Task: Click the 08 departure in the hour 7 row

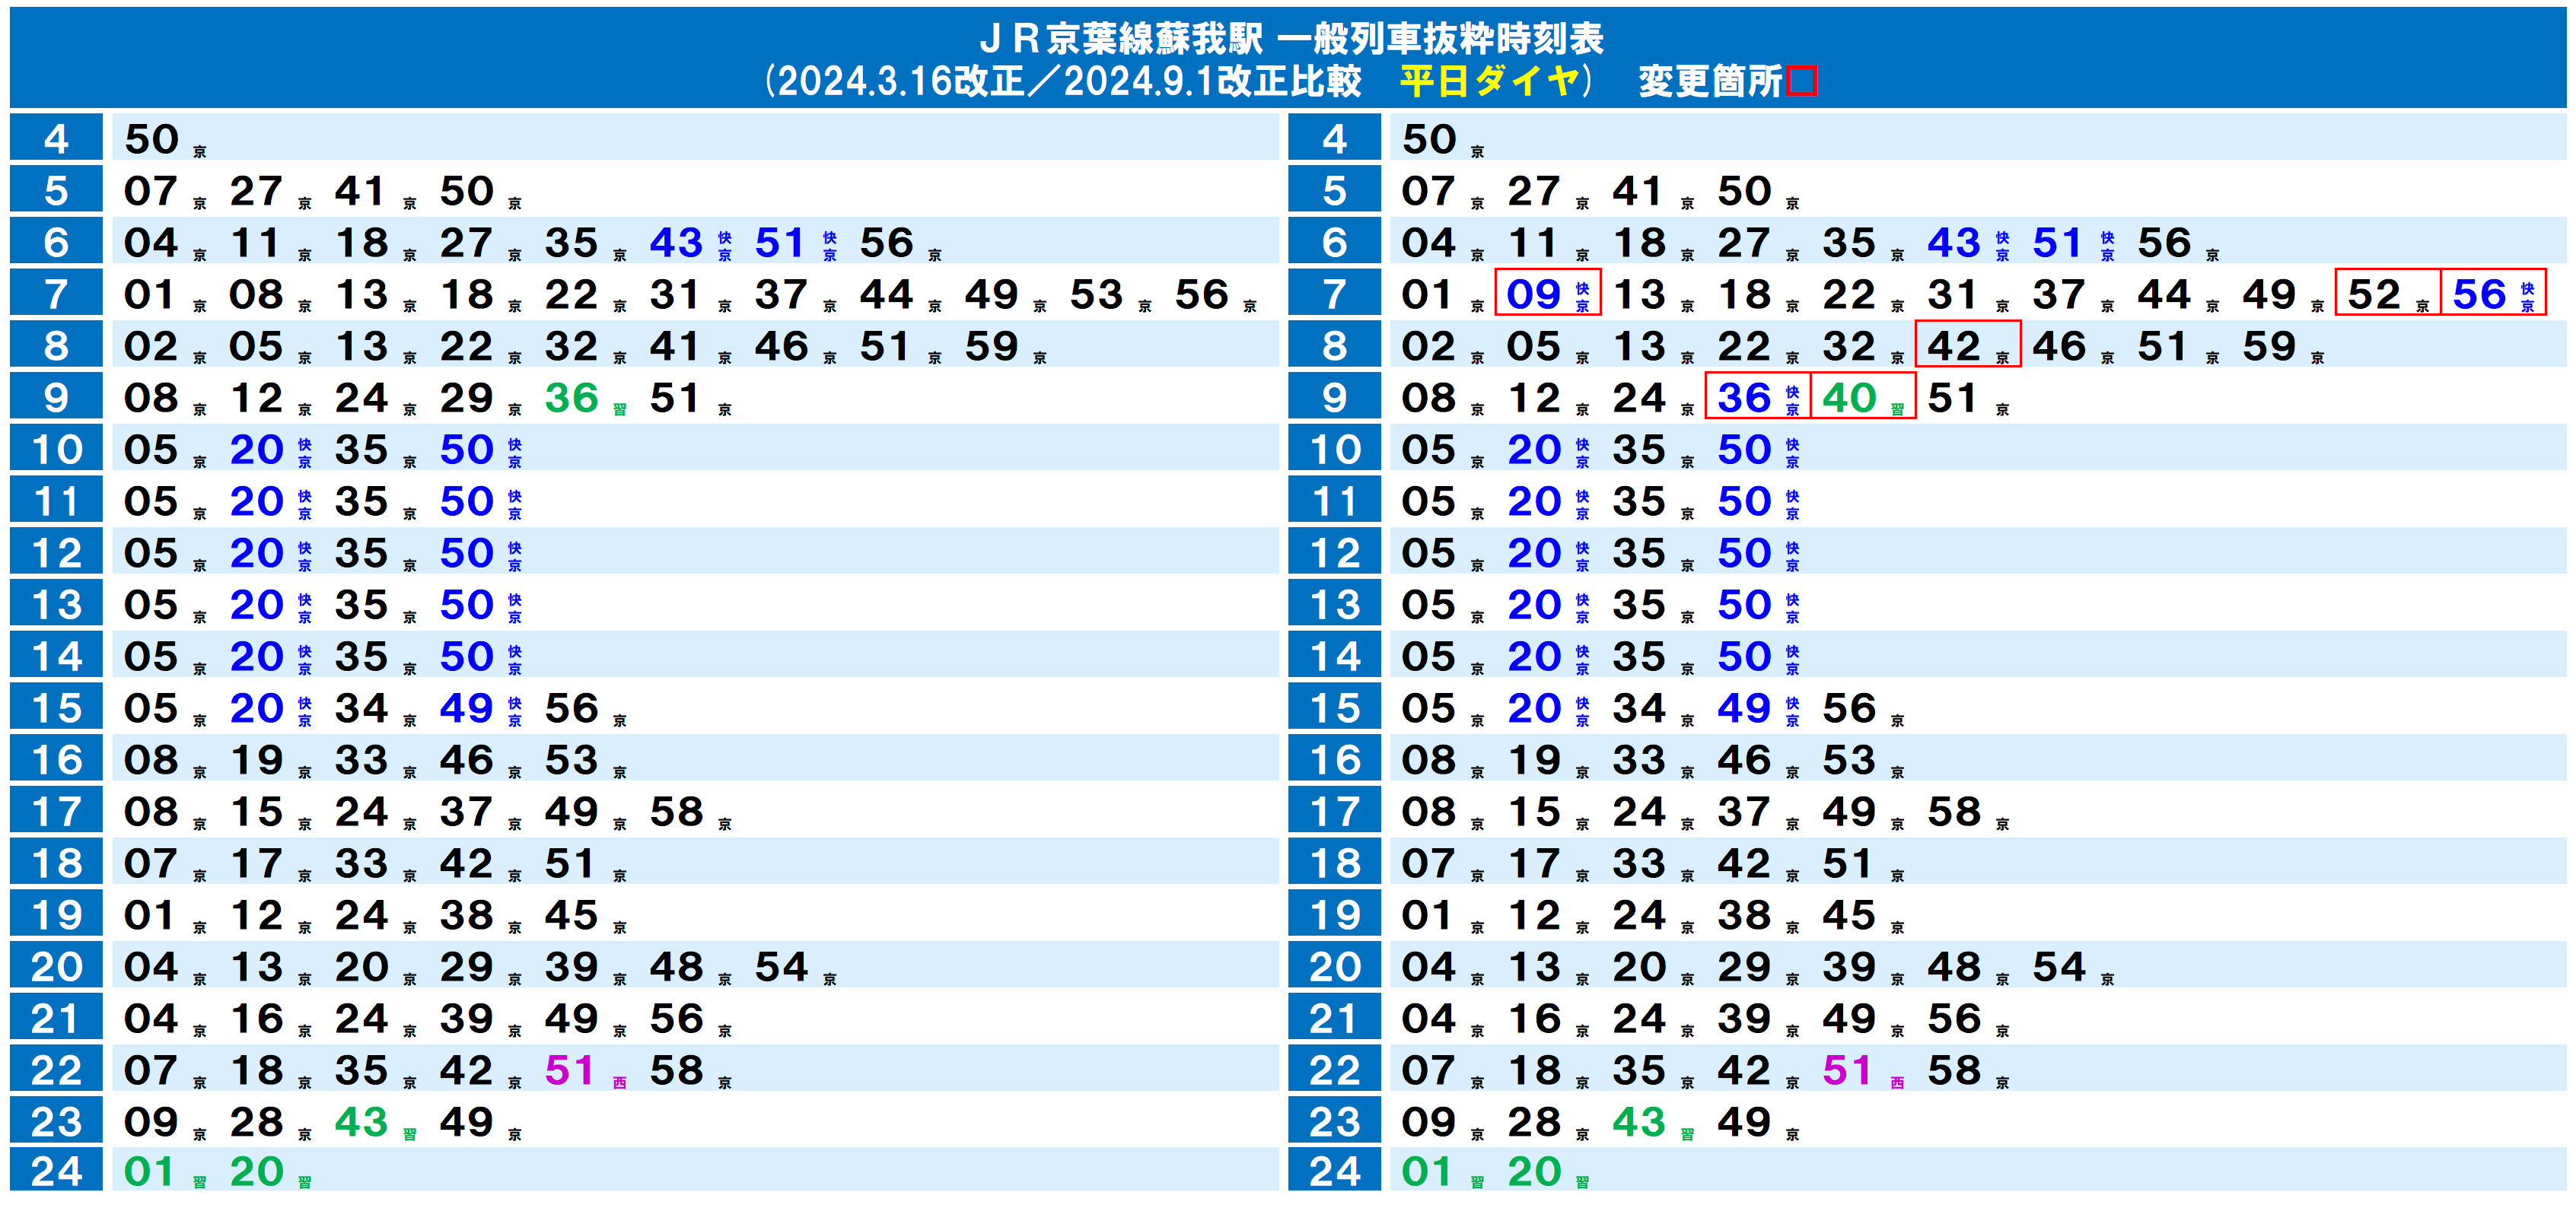Action: tap(257, 295)
